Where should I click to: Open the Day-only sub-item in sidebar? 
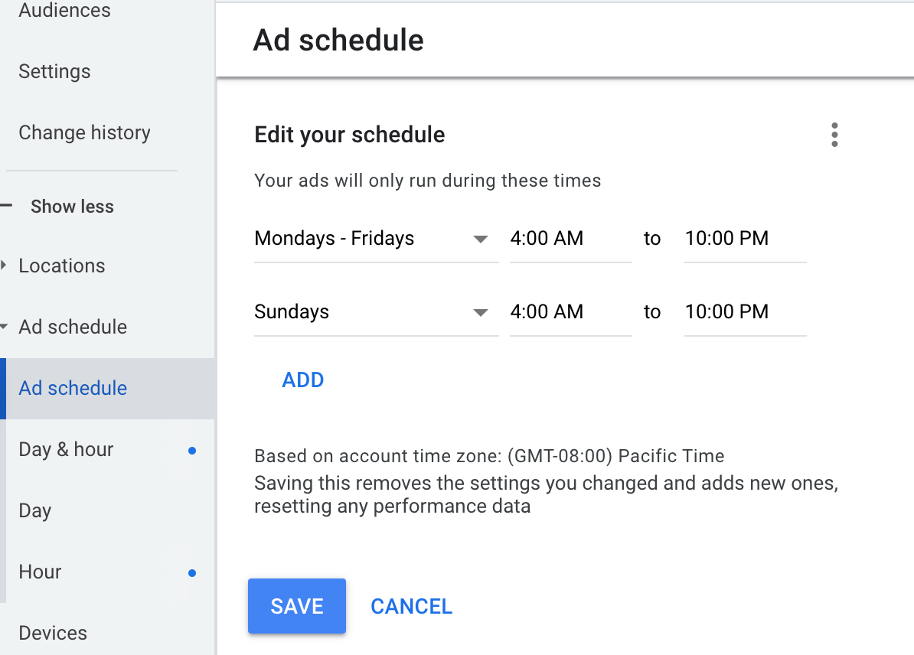pyautogui.click(x=35, y=510)
